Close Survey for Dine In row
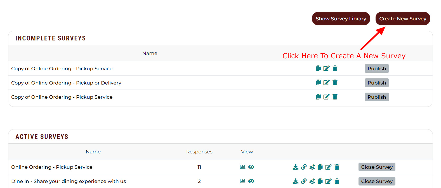Image resolution: width=441 pixels, height=188 pixels. [377, 181]
